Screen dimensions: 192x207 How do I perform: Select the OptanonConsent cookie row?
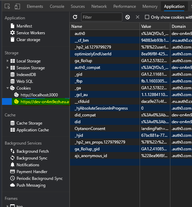[x=131, y=129]
